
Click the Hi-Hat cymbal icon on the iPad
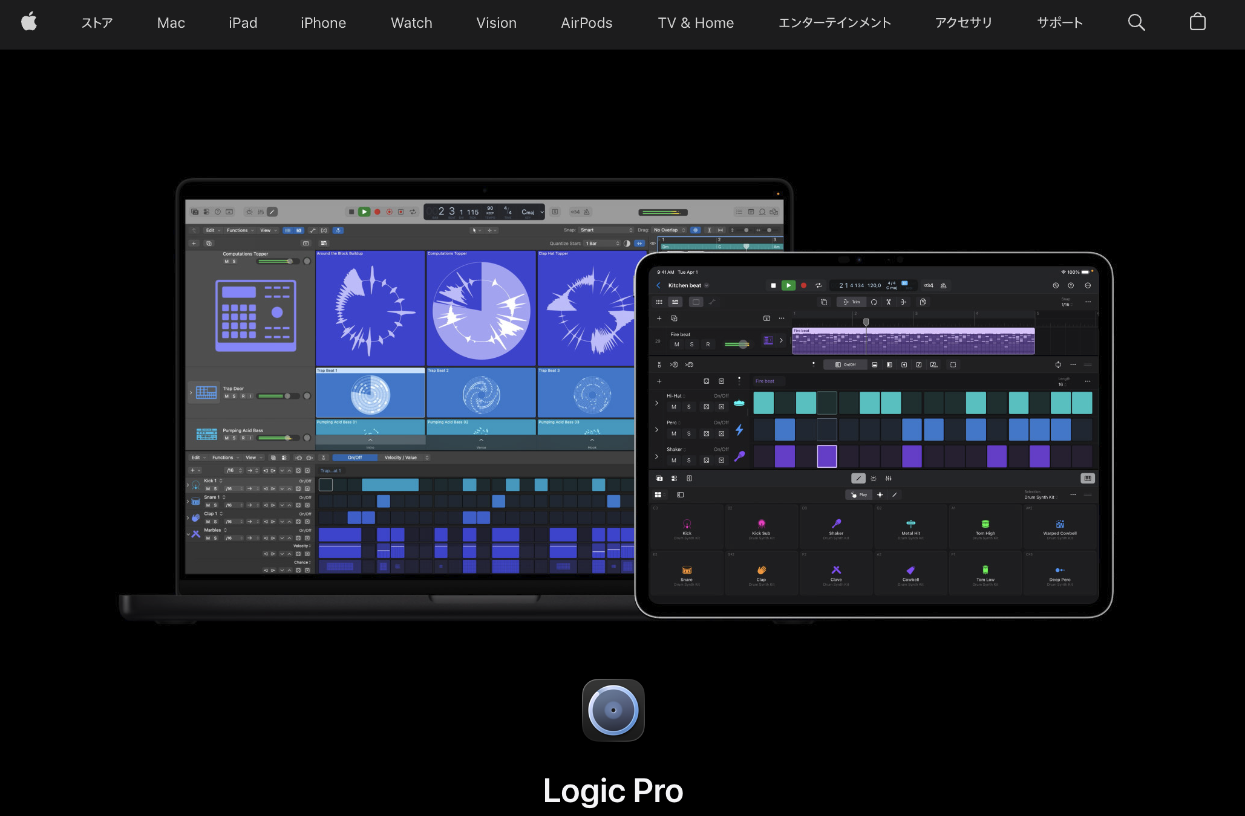[x=739, y=403]
